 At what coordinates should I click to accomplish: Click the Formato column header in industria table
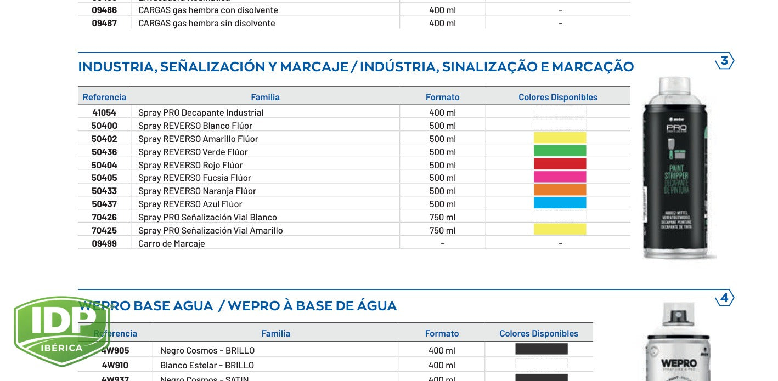pyautogui.click(x=442, y=97)
